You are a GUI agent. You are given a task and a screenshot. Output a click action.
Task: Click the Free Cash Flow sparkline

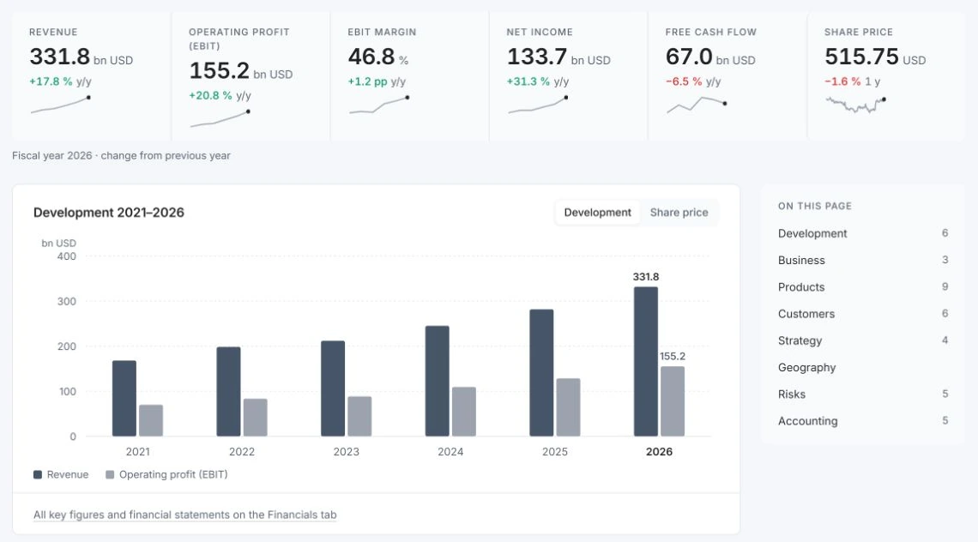pyautogui.click(x=696, y=105)
